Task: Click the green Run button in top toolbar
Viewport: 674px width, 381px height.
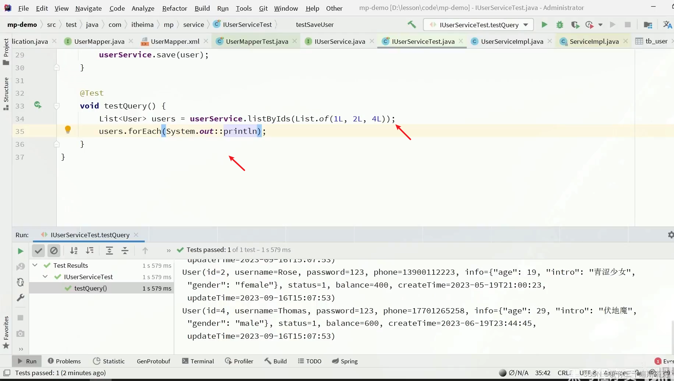Action: (x=544, y=25)
